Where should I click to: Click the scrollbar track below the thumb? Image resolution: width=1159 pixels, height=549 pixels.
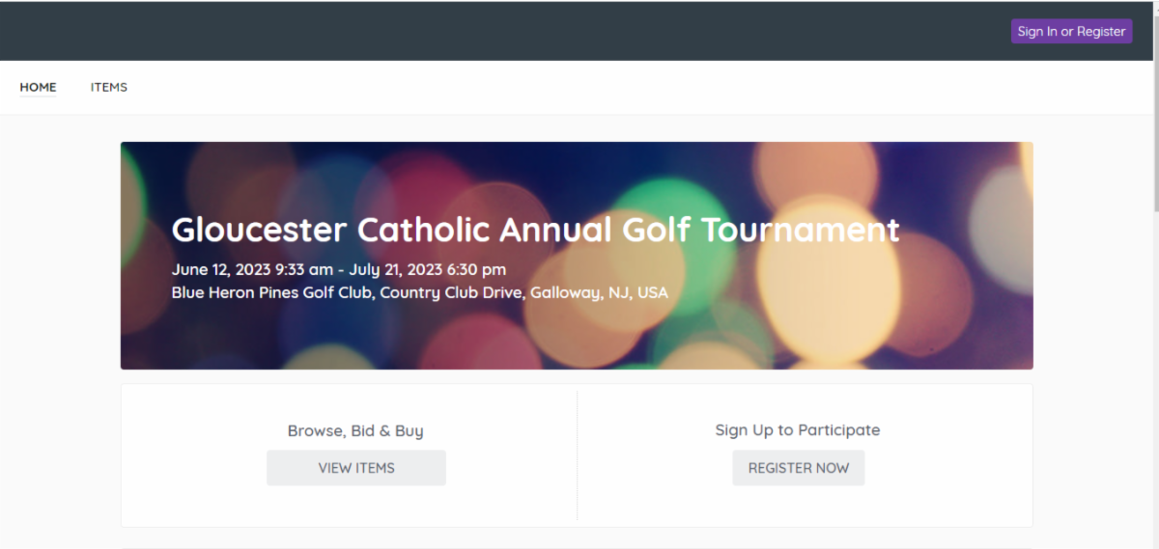(x=1154, y=386)
